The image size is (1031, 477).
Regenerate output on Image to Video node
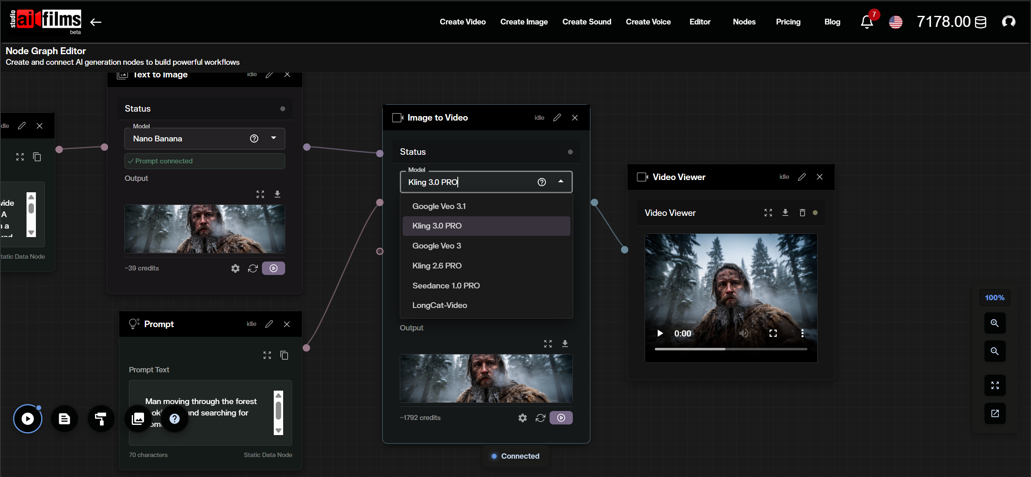point(540,418)
